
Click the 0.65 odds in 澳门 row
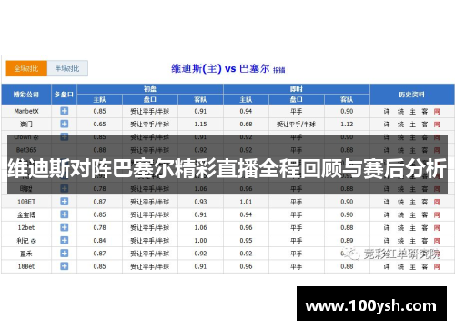point(99,125)
